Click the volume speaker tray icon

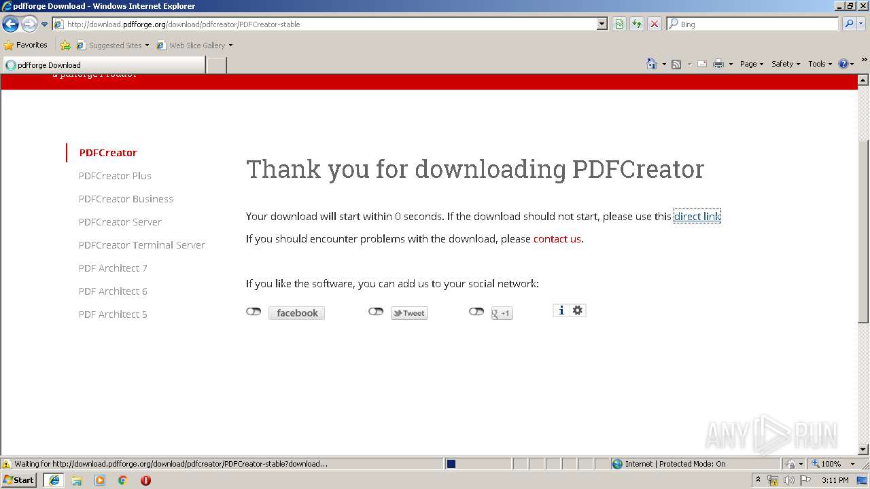tap(788, 480)
